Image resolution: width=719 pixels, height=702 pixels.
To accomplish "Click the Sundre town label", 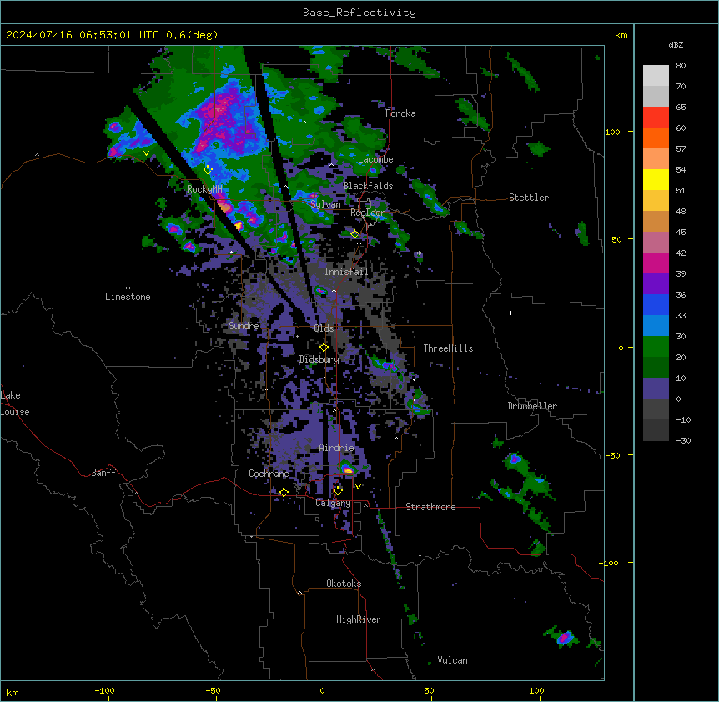I will click(x=244, y=326).
